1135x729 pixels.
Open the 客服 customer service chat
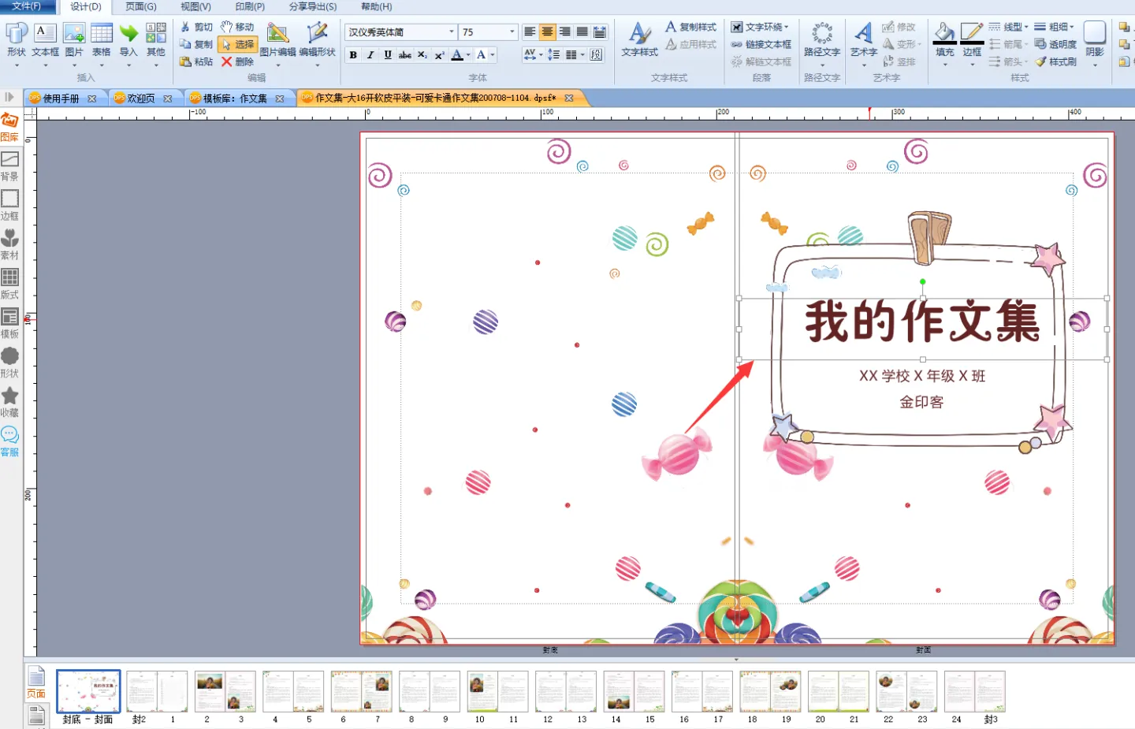9,442
